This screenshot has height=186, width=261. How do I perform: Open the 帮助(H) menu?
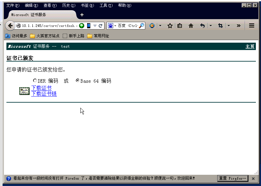(125, 5)
